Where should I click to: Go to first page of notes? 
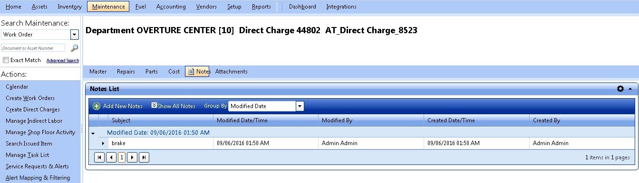click(99, 157)
